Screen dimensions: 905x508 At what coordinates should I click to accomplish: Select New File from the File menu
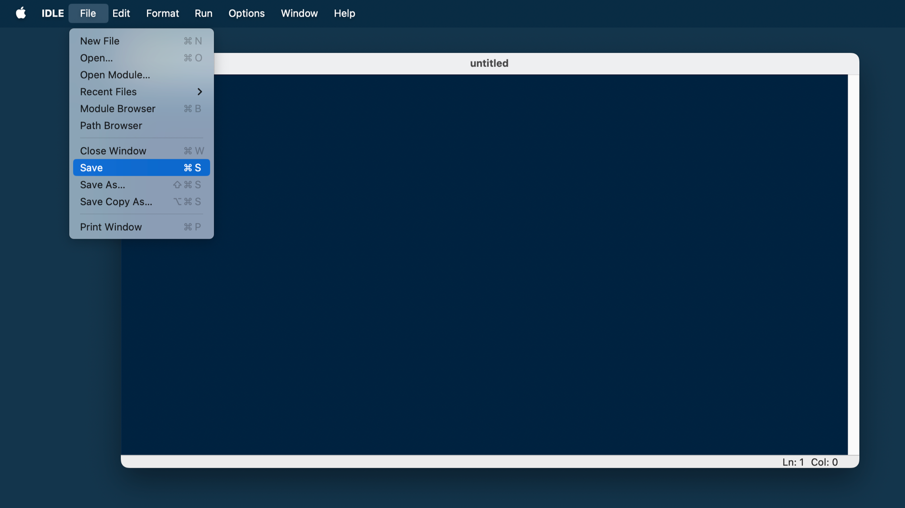(x=99, y=41)
